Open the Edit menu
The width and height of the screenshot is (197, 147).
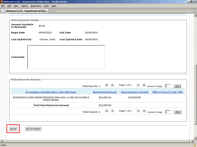point(9,6)
